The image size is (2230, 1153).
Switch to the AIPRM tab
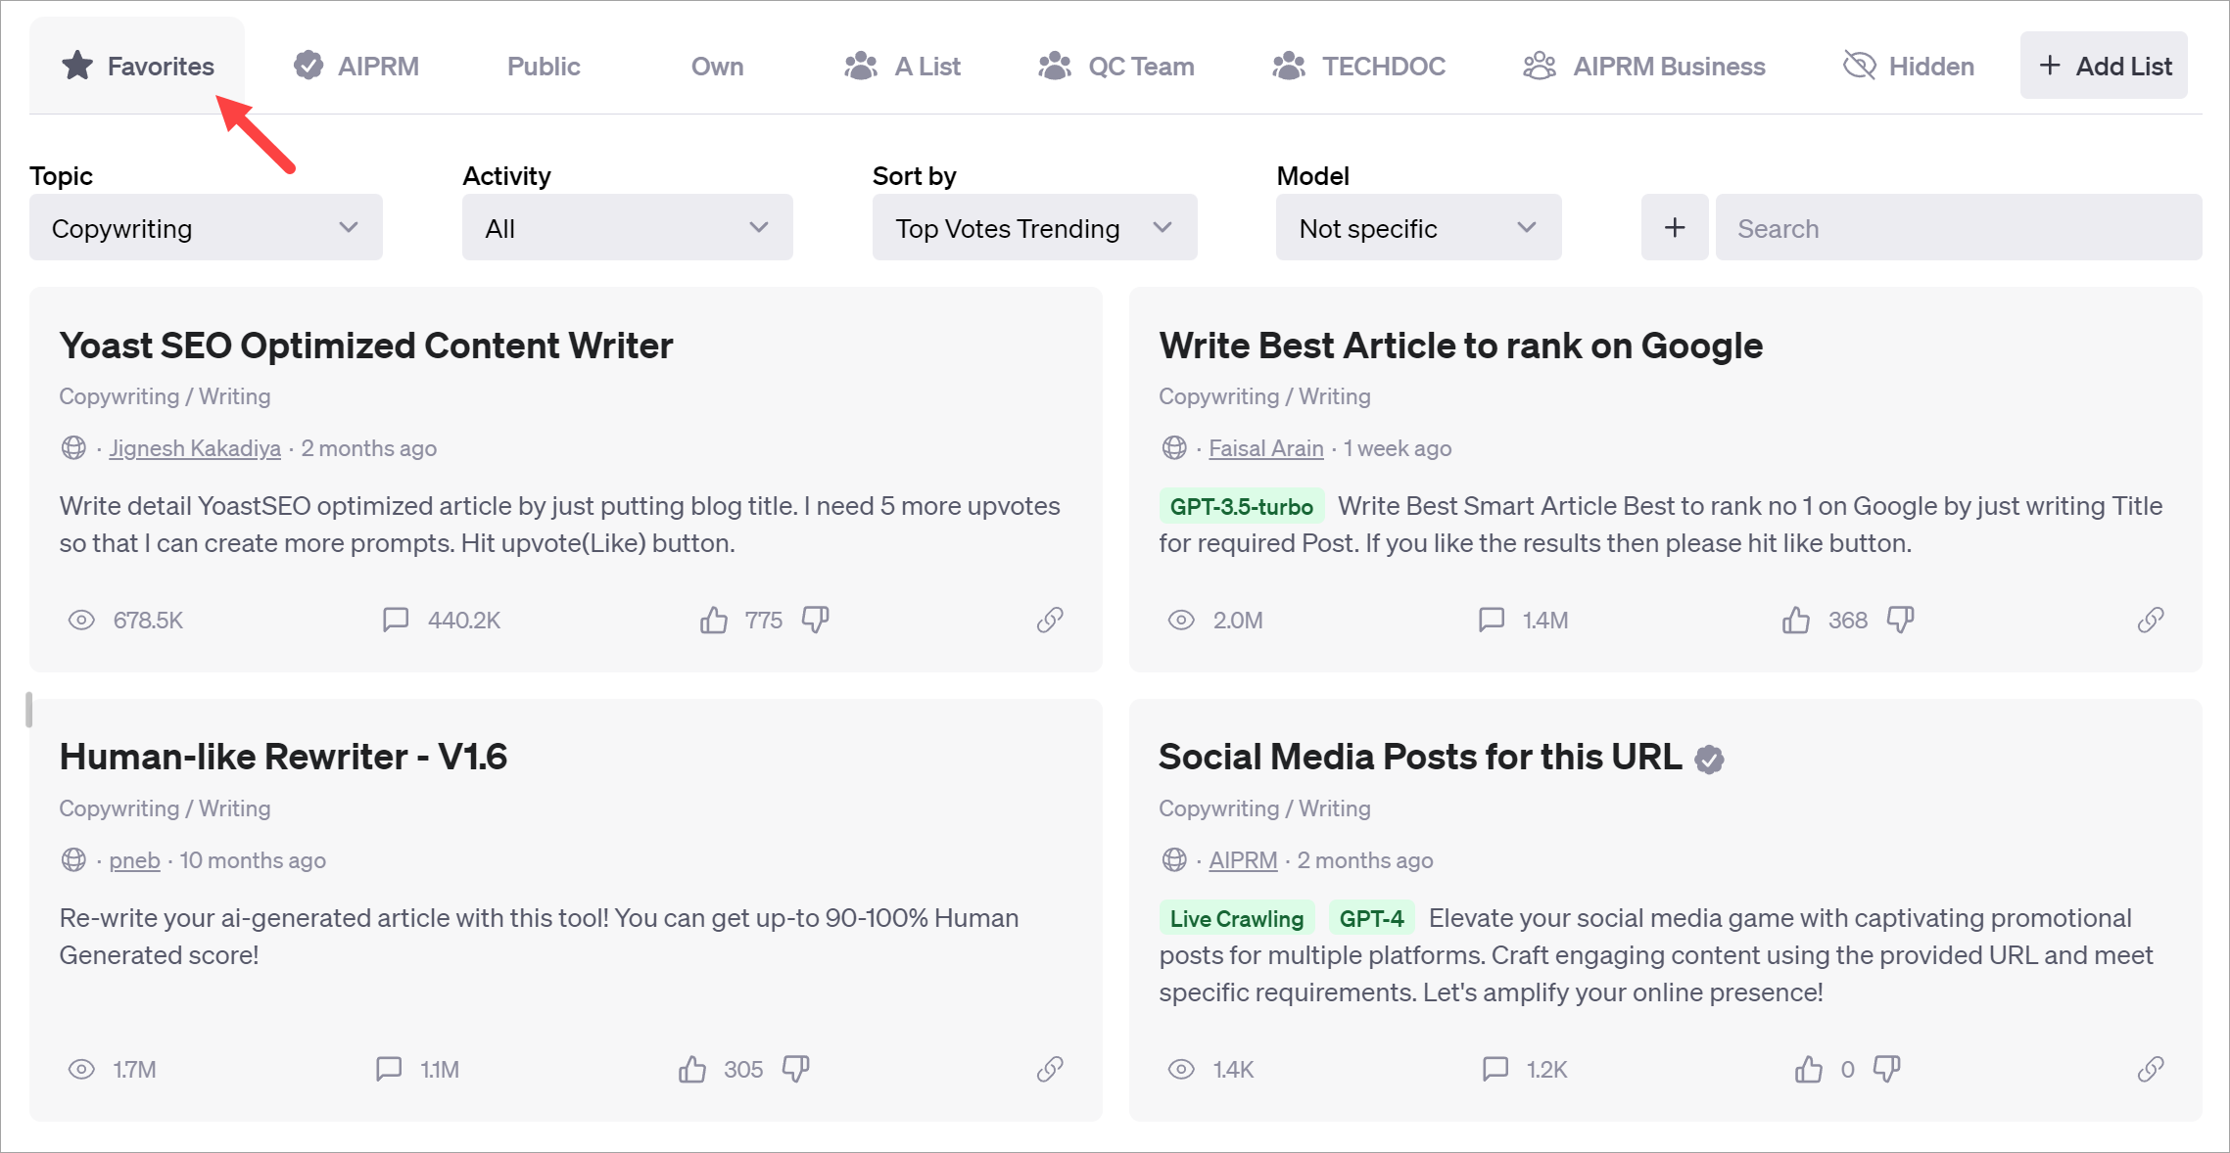[x=356, y=67]
